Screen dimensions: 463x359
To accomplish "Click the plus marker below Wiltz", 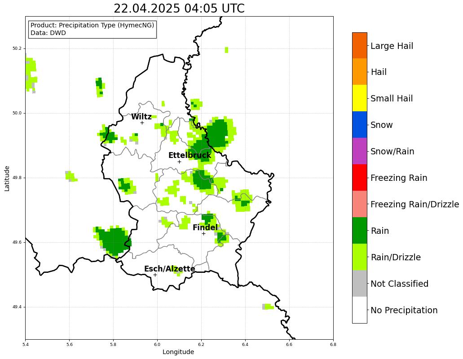I will [x=142, y=123].
